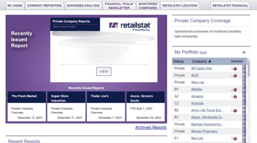Image resolution: width=257 pixels, height=143 pixels.
Task: Open Trader Joe's report card
Action: coord(106,106)
